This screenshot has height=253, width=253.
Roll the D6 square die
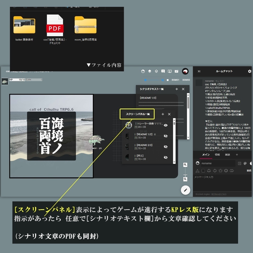(203, 171)
